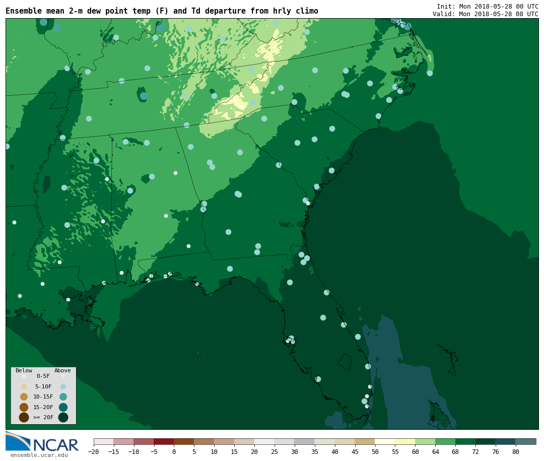Pick the 30 to 35 gray colorbar swatch

pos(305,441)
